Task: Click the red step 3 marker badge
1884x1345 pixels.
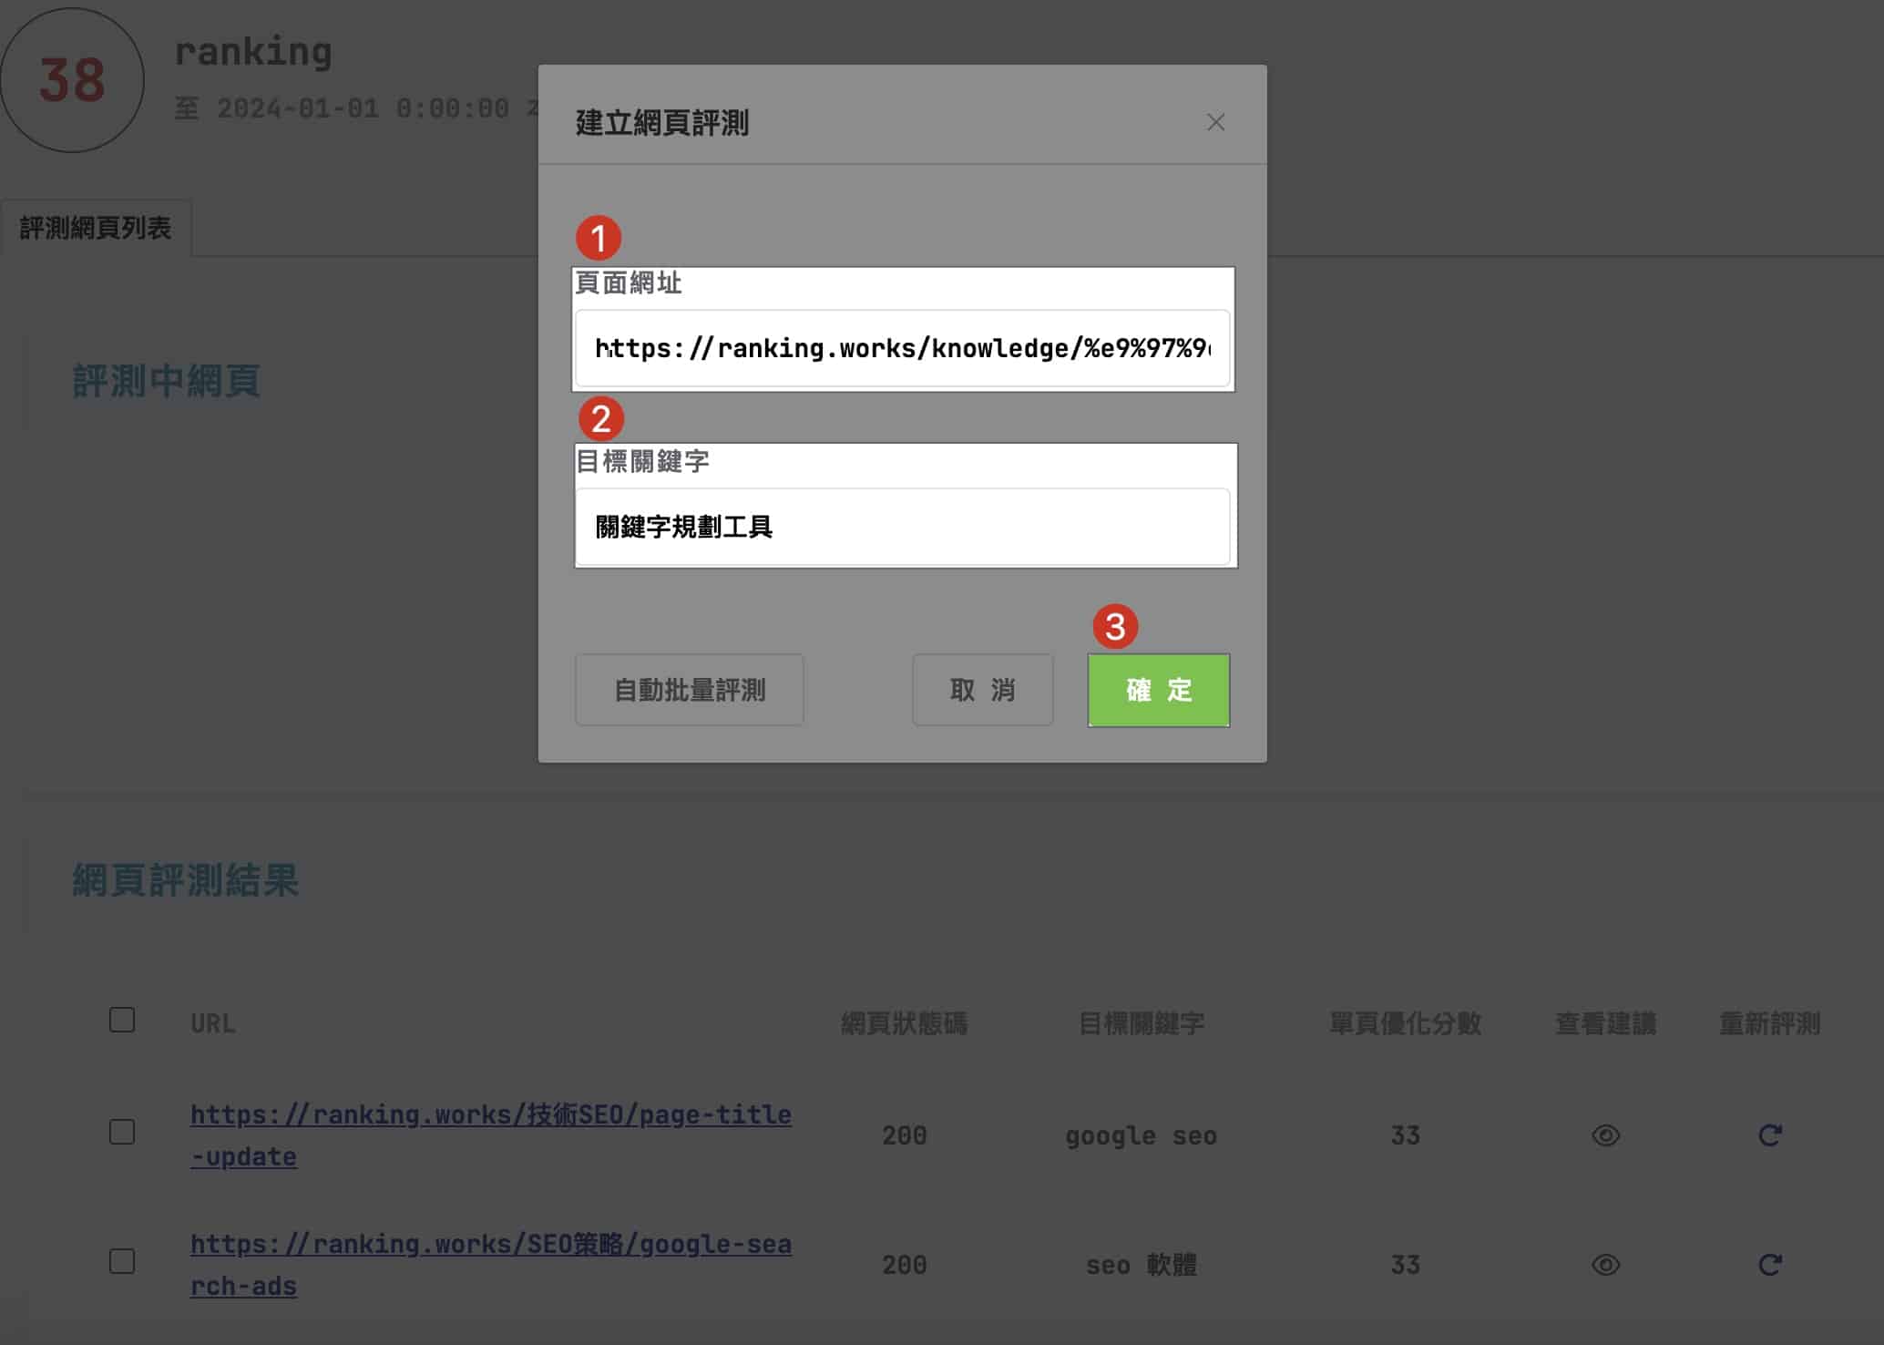Action: (1115, 627)
